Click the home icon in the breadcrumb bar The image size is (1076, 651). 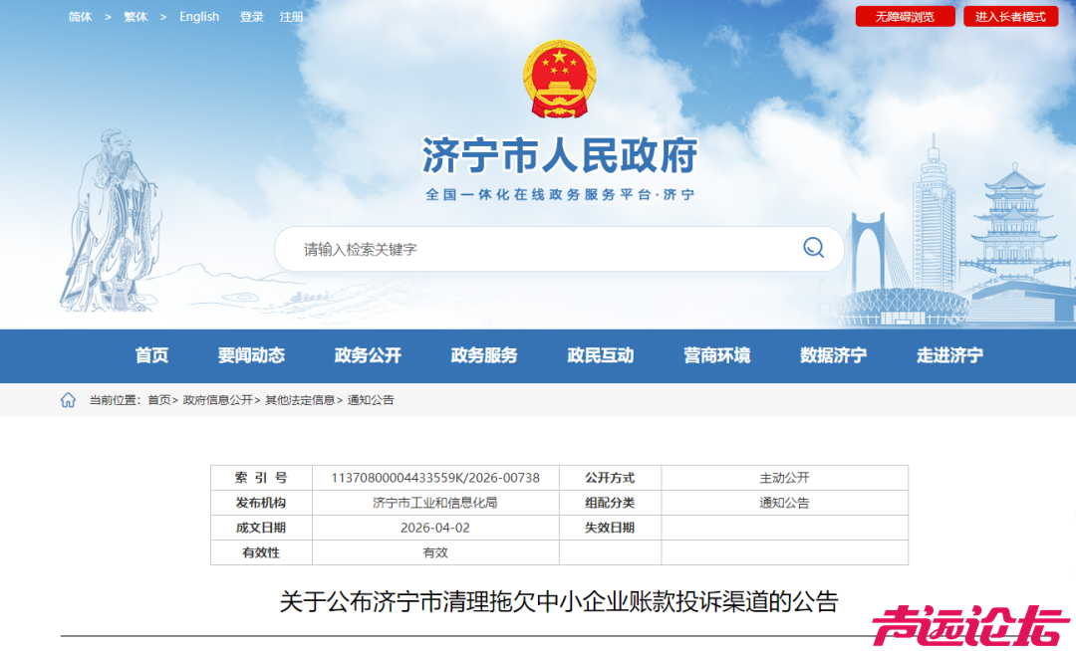coord(68,399)
